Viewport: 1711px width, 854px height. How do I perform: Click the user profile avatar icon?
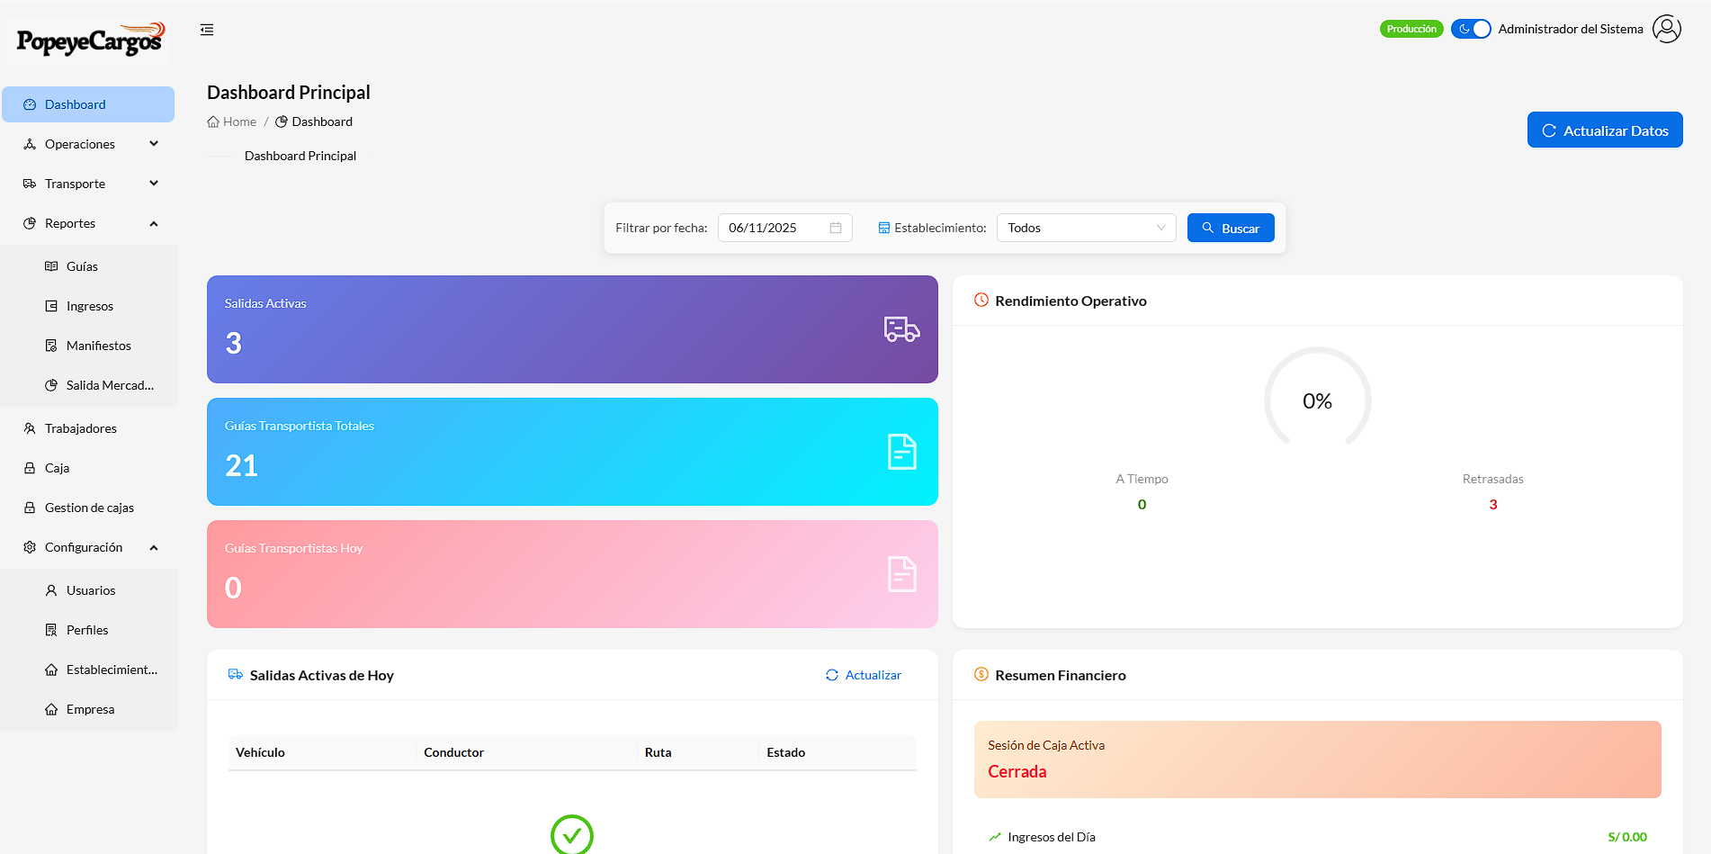click(x=1666, y=29)
